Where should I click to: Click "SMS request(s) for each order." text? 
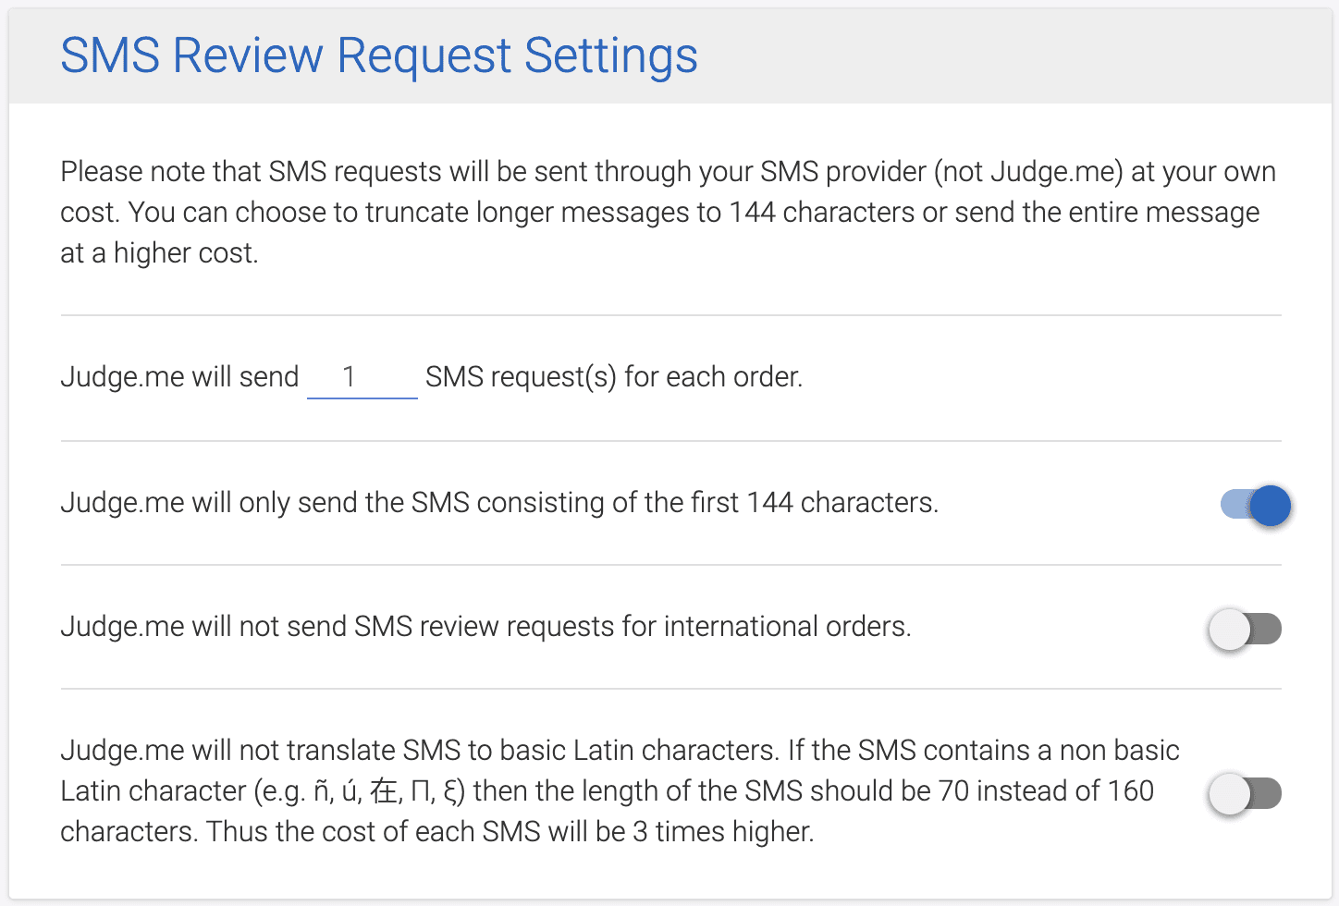tap(614, 377)
